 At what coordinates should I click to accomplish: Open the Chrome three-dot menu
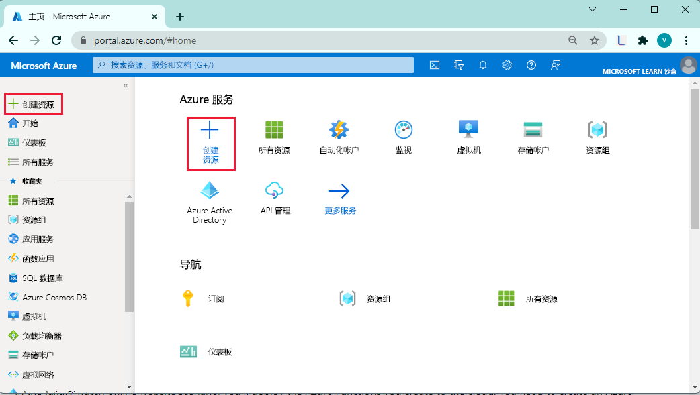[686, 40]
